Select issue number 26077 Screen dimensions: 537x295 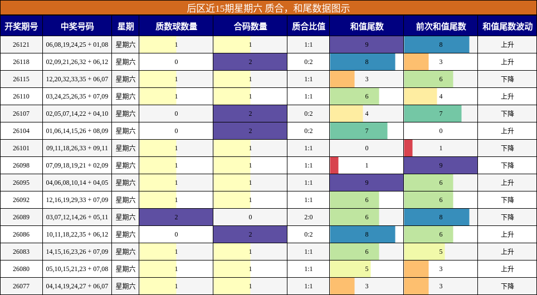tap(21, 286)
